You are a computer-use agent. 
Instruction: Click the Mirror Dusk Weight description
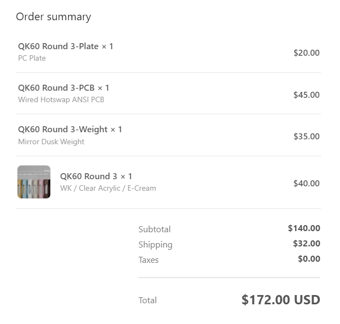51,142
